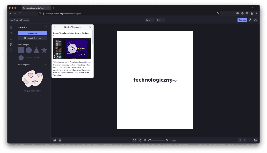This screenshot has width=267, height=153.
Task: Click the Upgrade button
Action: 242,20
